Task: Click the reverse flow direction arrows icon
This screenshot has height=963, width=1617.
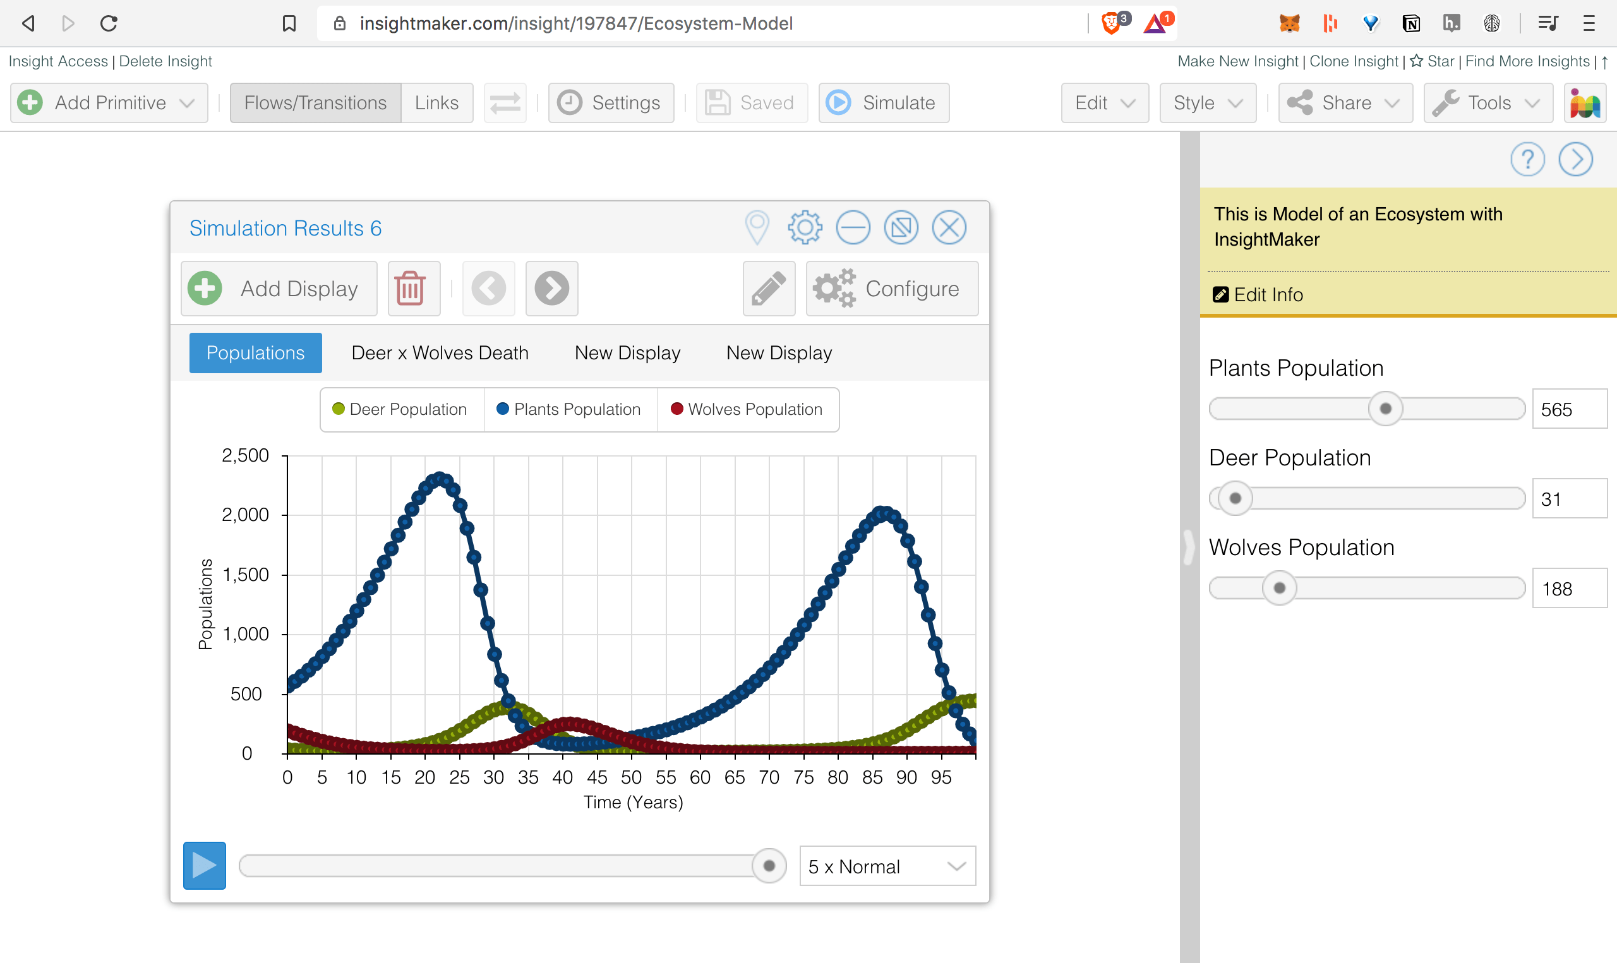Action: click(505, 103)
